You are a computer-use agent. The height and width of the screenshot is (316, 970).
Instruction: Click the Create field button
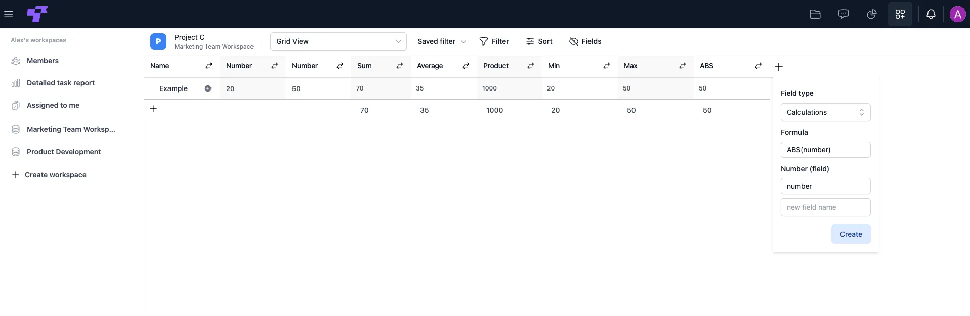851,234
